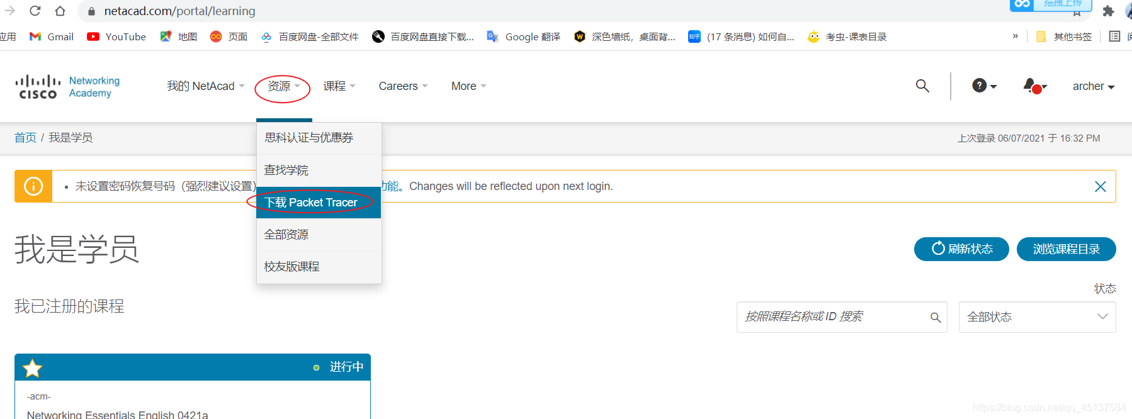This screenshot has width=1132, height=419.
Task: Expand the 课程 menu
Action: 339,86
